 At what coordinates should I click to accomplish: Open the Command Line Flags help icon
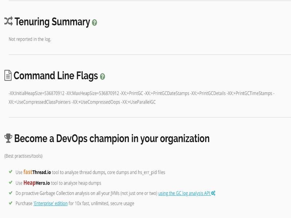tap(103, 77)
